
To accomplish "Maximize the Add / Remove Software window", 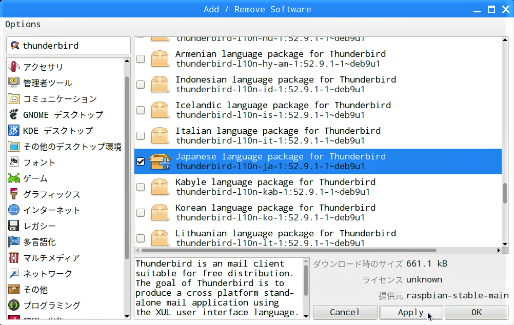I will (491, 9).
